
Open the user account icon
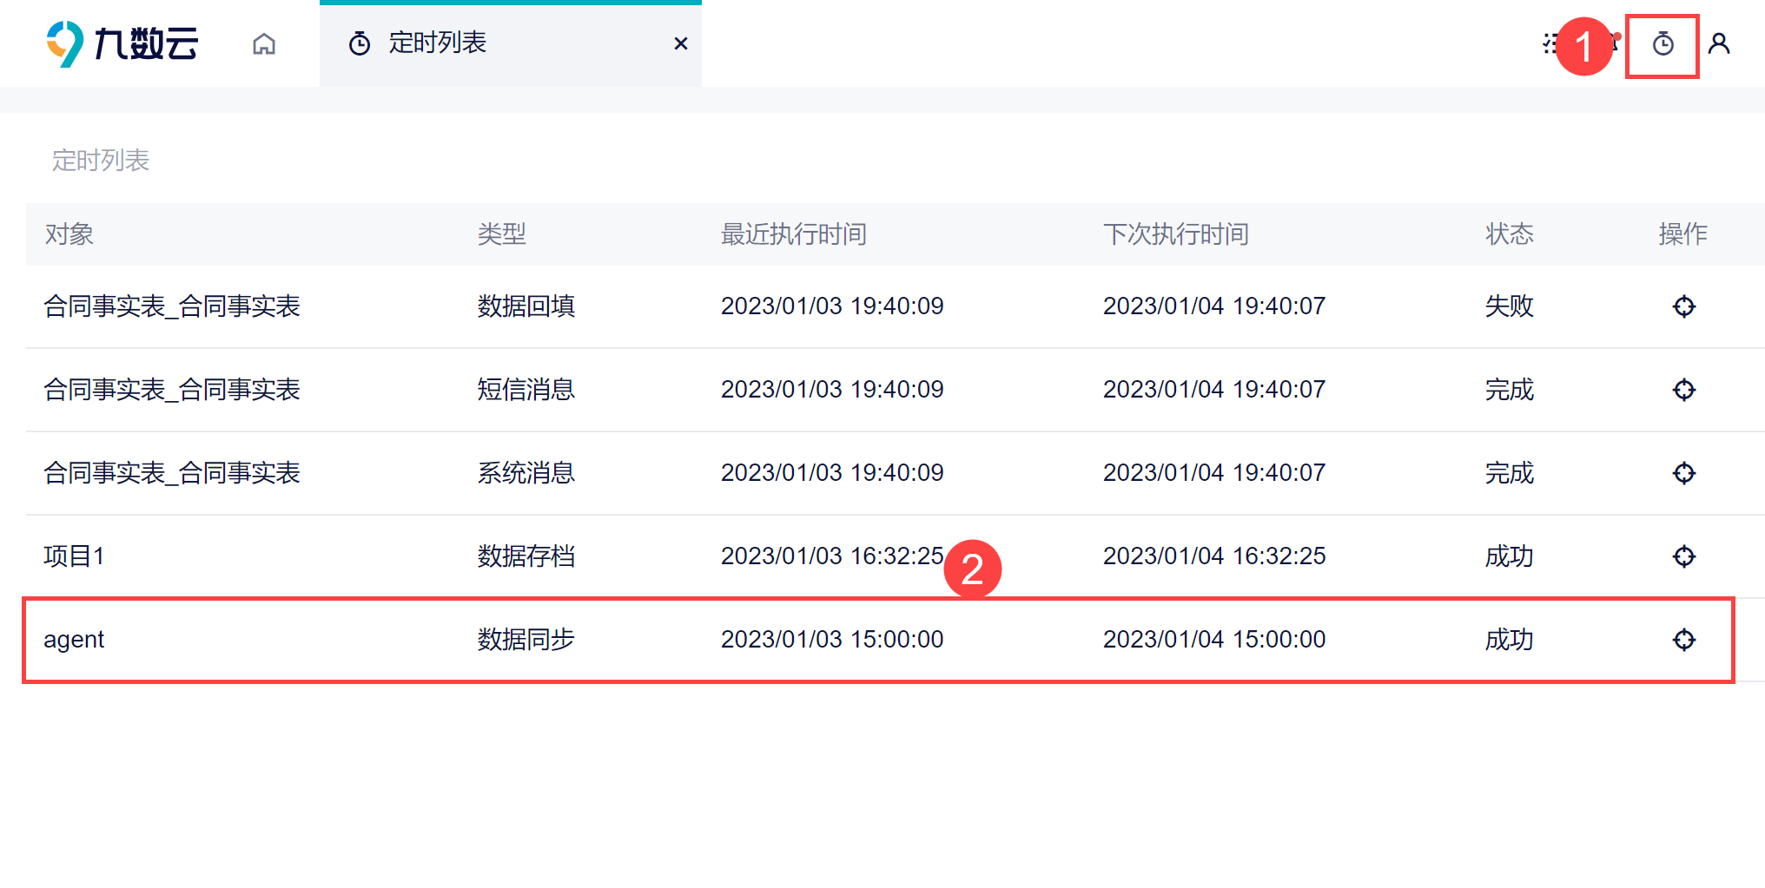[1719, 43]
